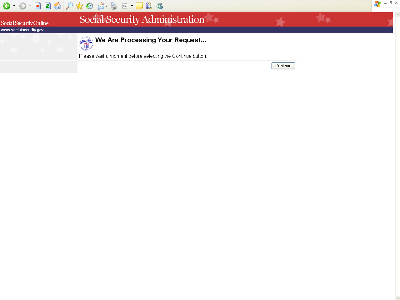Click the gray Forward arrow button
Screen dimensions: 400x300
23,6
